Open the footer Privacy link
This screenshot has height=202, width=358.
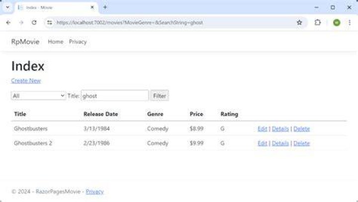pos(94,192)
